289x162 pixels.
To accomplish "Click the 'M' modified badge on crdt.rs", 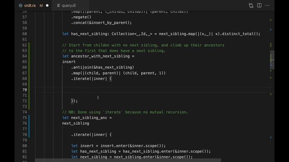I will [41, 5].
